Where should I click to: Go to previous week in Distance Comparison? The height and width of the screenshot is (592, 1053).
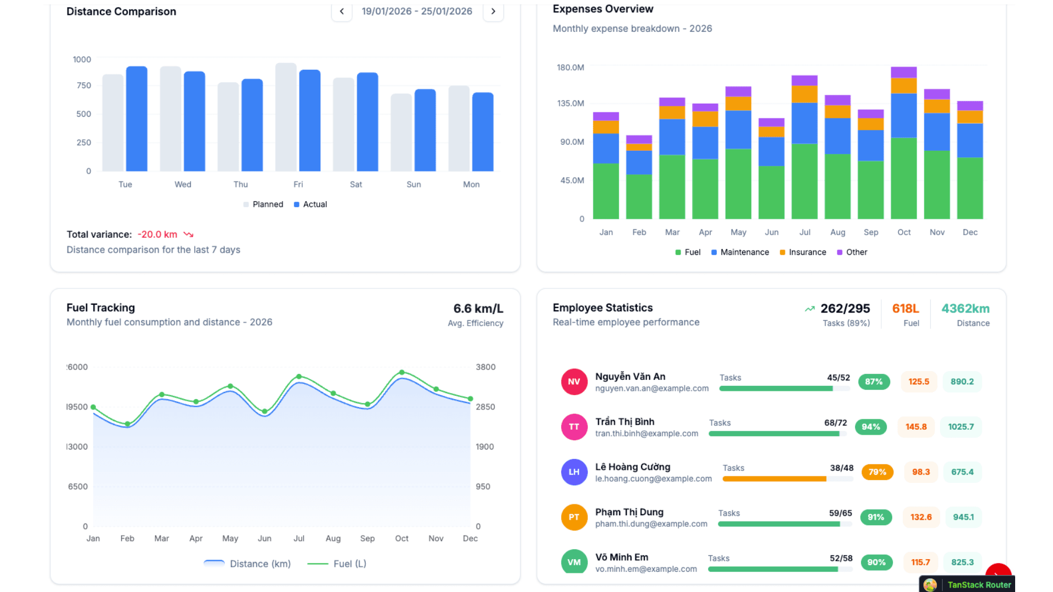pyautogui.click(x=342, y=12)
